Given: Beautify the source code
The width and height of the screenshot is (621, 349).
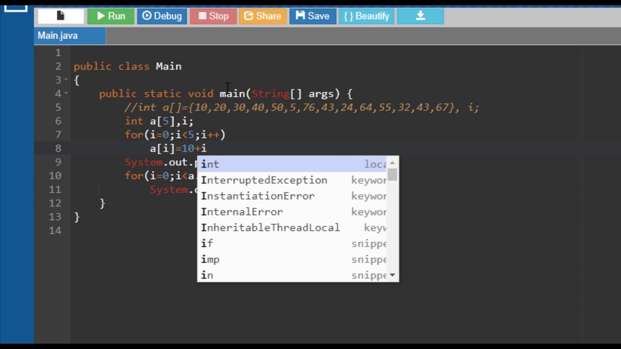Looking at the screenshot, I should (366, 16).
